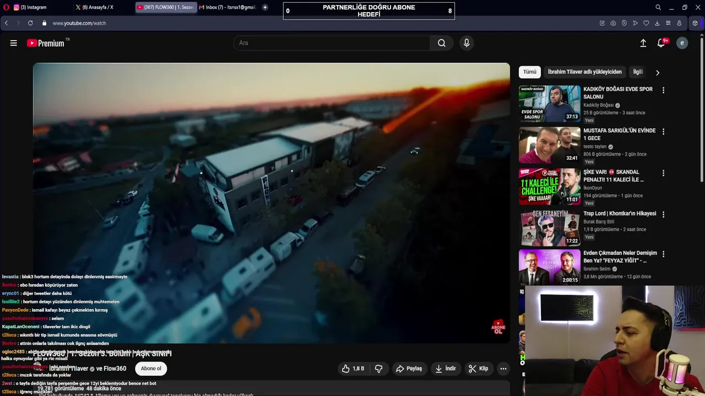
Task: Open KADIKÖY BOĞASI EVDE SPOR thumbnail
Action: point(550,103)
